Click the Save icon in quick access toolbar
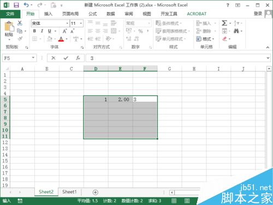273x205 pixels. point(16,5)
